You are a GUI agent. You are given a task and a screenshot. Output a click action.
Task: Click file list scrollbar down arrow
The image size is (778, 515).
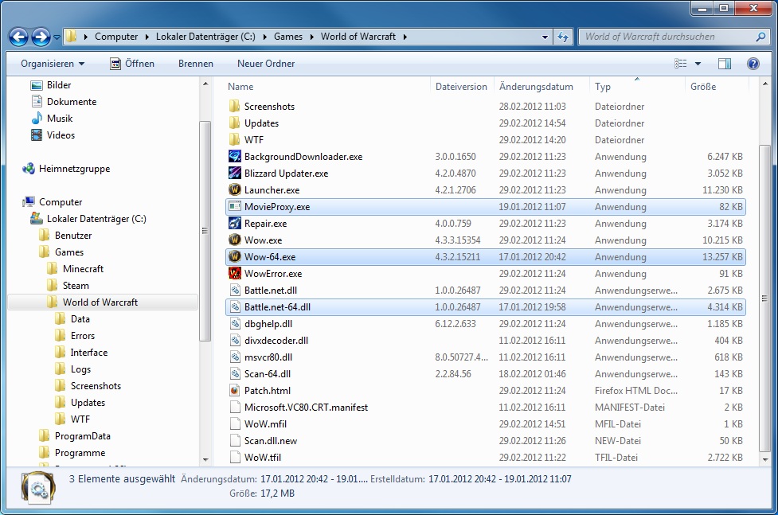(x=765, y=459)
